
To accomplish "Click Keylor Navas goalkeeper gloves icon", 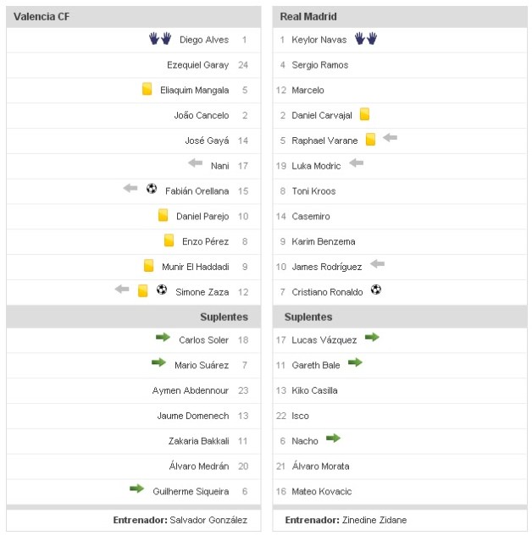I will (366, 39).
